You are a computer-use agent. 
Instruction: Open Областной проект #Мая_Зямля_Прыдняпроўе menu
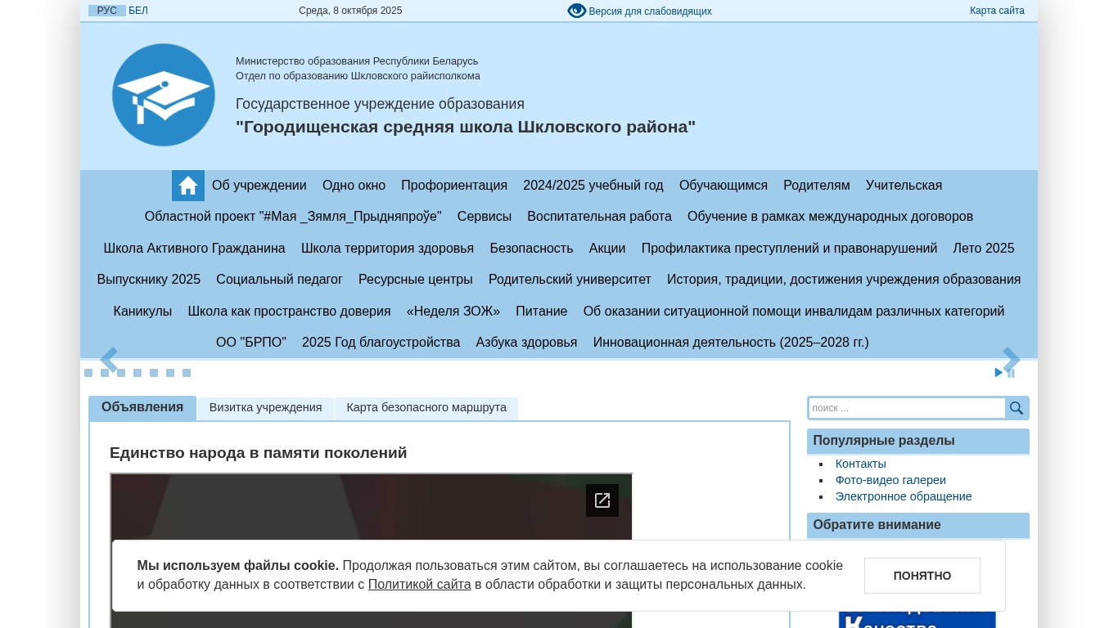[293, 217]
